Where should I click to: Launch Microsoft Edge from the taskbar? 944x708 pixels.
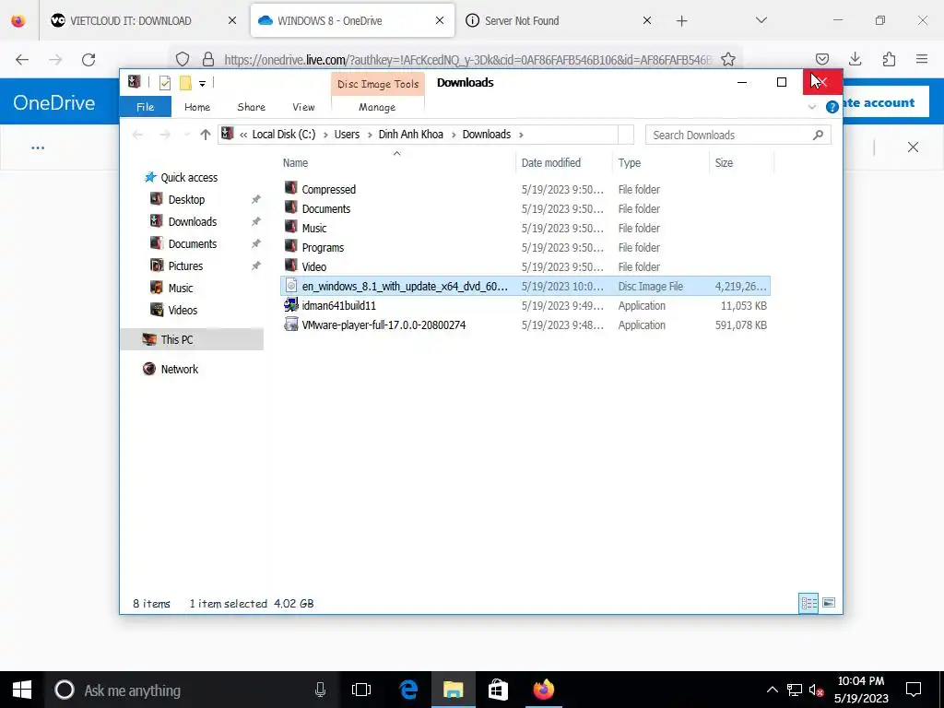click(x=408, y=690)
